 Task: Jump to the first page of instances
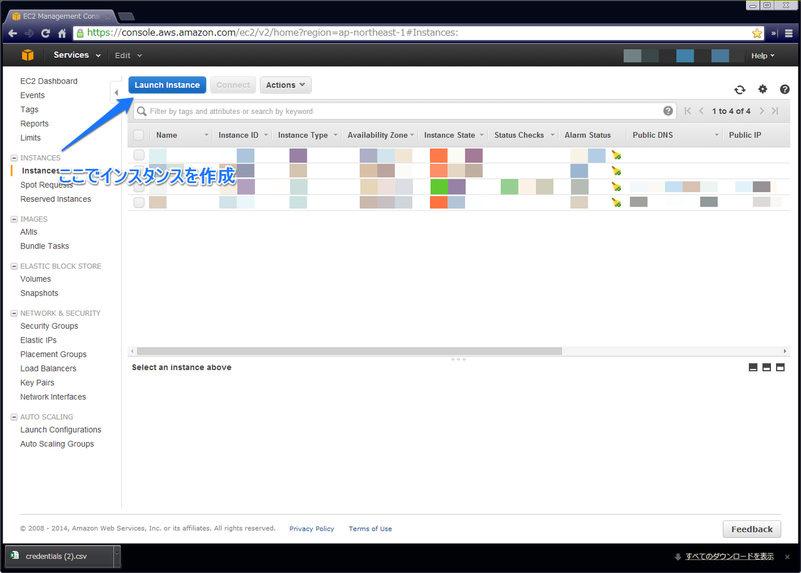pyautogui.click(x=688, y=111)
